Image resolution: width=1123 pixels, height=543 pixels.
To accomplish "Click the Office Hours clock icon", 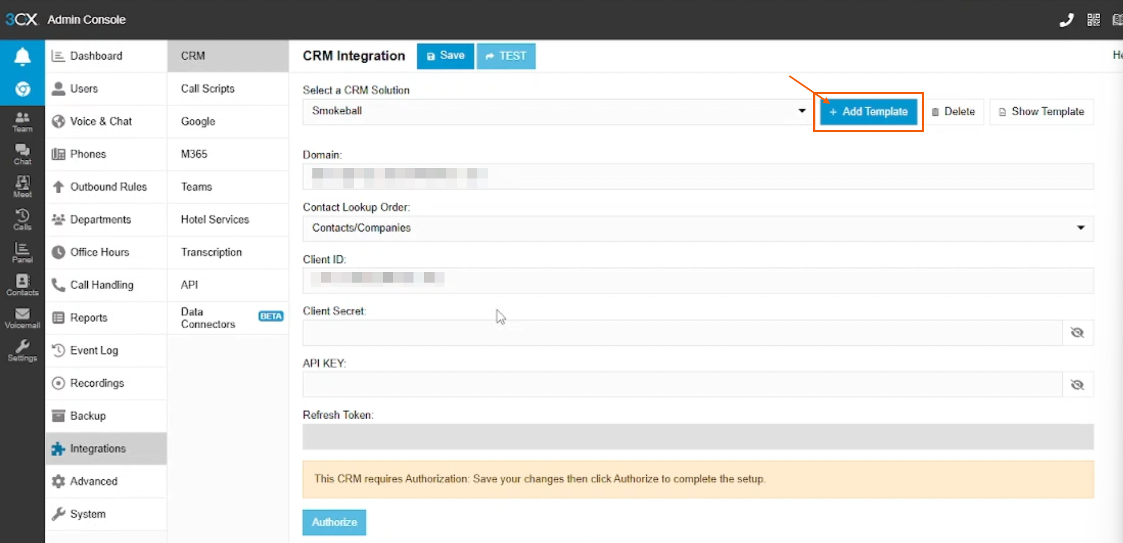I will coord(58,252).
